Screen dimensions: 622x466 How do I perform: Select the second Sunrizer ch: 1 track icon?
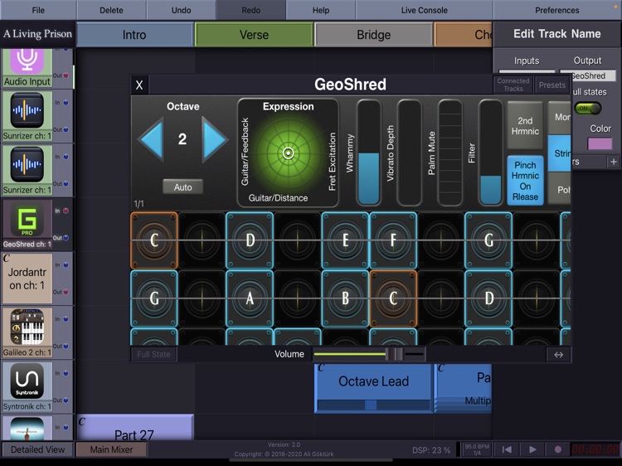27,164
